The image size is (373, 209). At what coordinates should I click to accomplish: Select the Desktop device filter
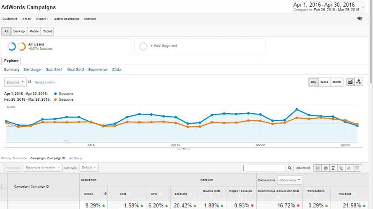(19, 31)
